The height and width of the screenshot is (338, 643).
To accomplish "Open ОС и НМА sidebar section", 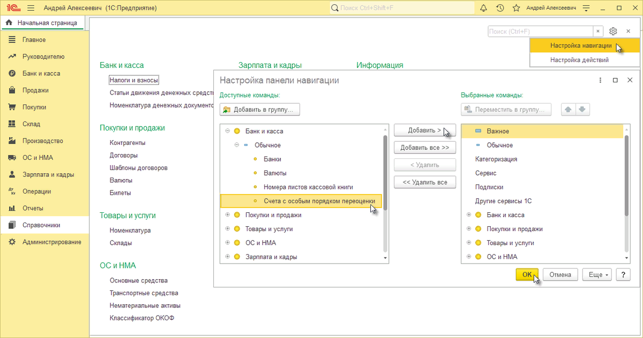I will [44, 158].
